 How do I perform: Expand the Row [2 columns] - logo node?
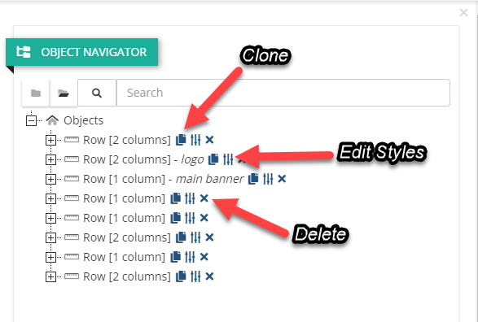[x=50, y=159]
